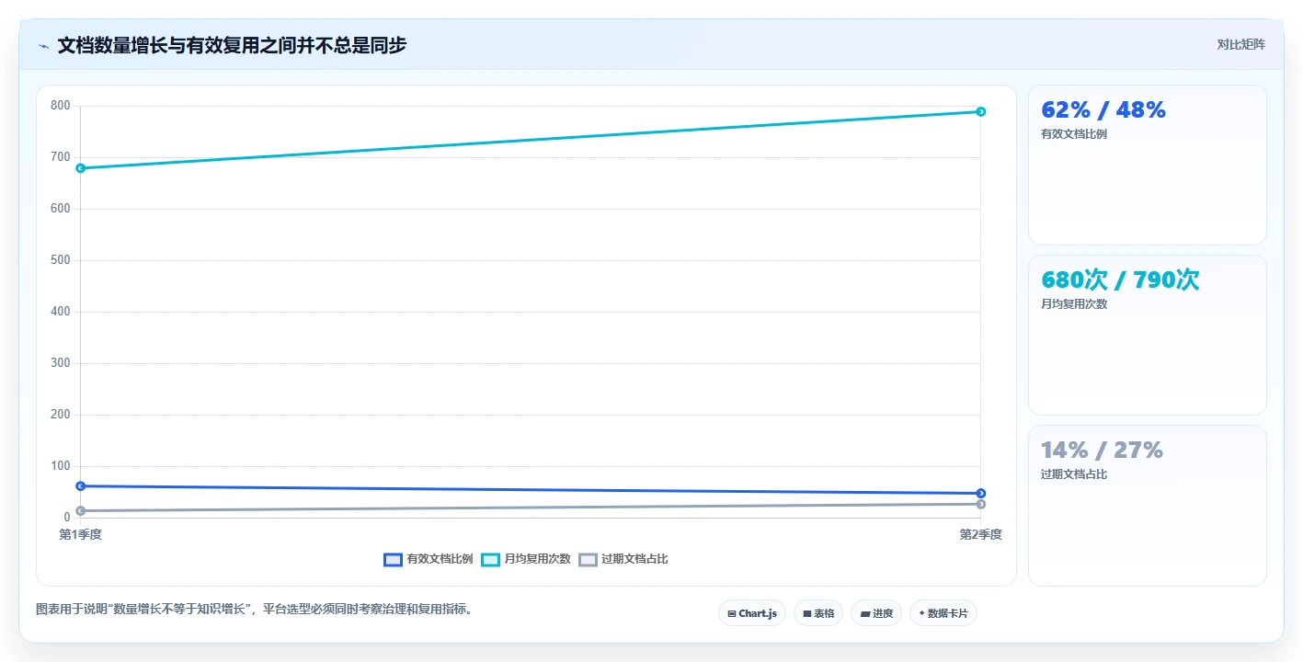Click 过期文档占比 data point at 第2季度
This screenshot has width=1303, height=662.
[981, 504]
